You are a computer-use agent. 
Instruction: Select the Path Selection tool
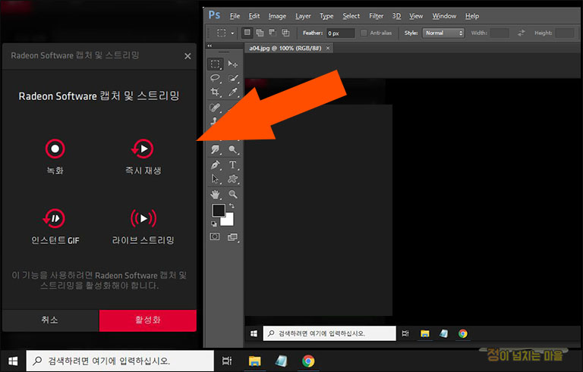point(215,179)
